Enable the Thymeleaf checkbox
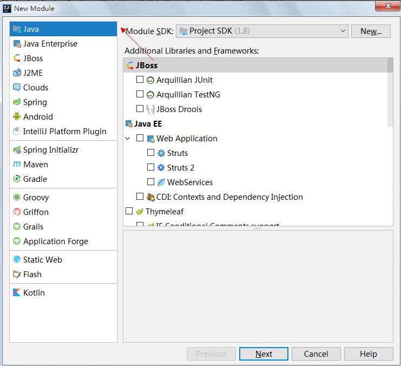This screenshot has height=366, width=401. pos(129,211)
